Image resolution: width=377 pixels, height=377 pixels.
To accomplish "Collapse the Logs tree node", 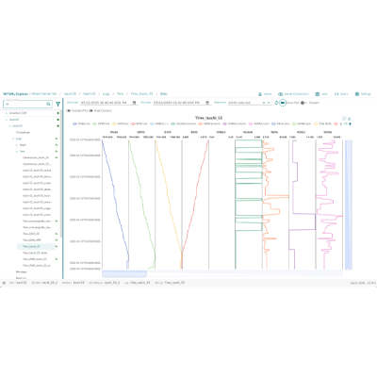I will tap(13, 139).
